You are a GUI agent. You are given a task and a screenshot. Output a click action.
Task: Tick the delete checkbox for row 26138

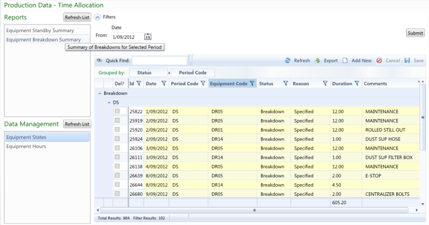117,166
